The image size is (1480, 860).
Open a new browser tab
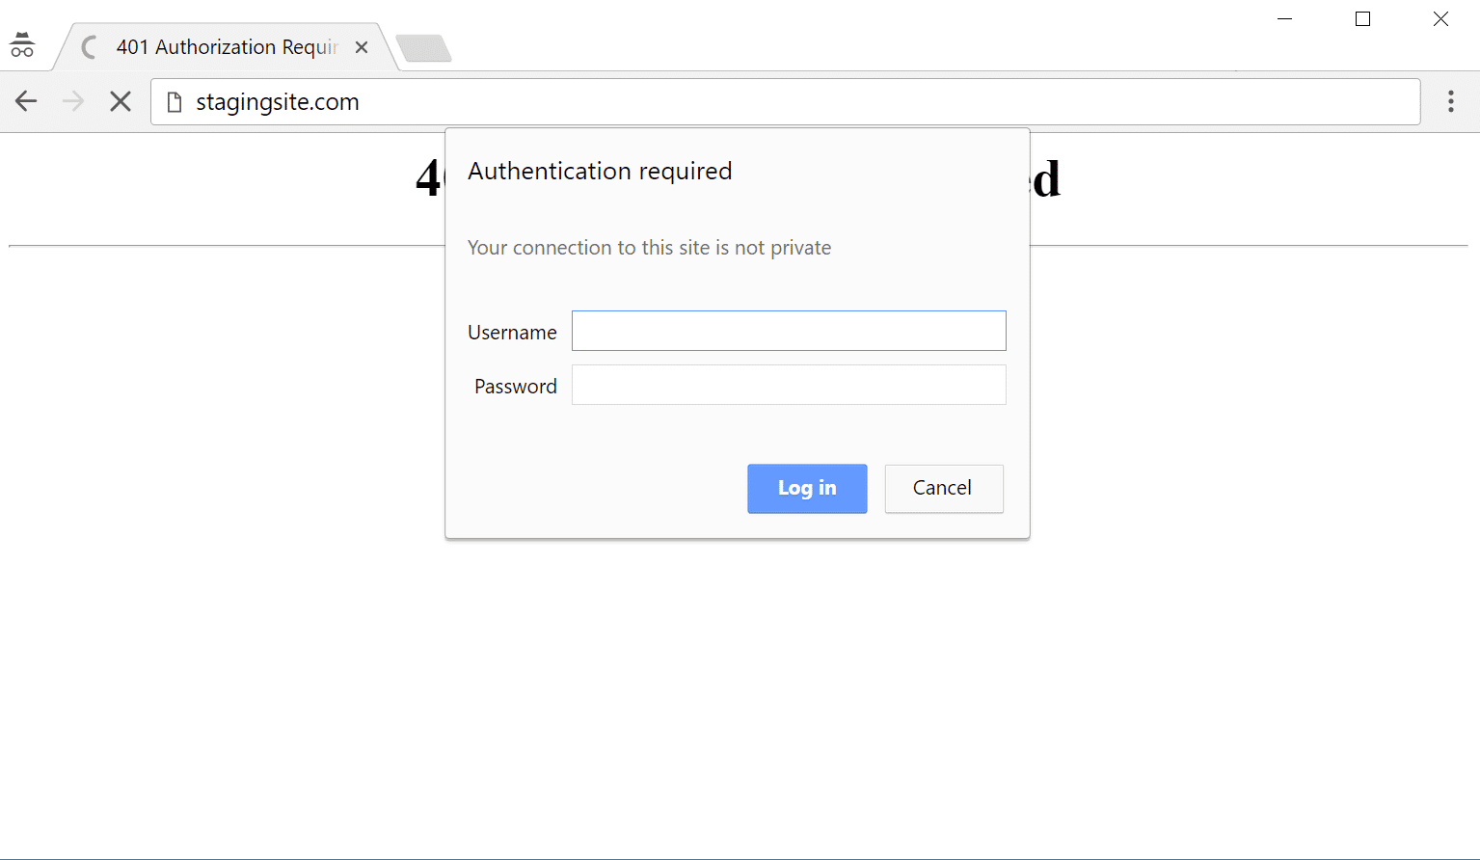[422, 46]
